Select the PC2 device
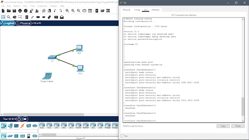The height and width of the screenshot is (140, 249). coord(81,68)
